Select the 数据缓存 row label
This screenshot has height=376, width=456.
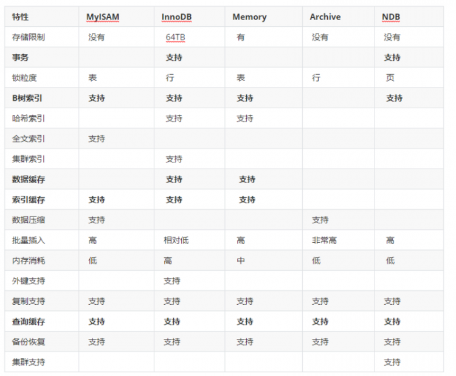coord(28,179)
